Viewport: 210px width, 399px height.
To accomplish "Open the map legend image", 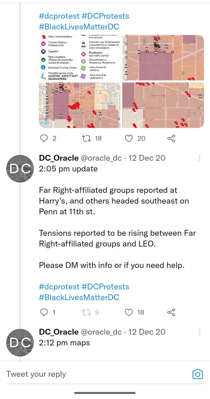I will 80,58.
